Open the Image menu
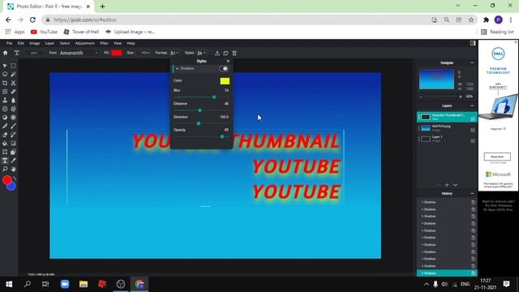 click(x=34, y=43)
